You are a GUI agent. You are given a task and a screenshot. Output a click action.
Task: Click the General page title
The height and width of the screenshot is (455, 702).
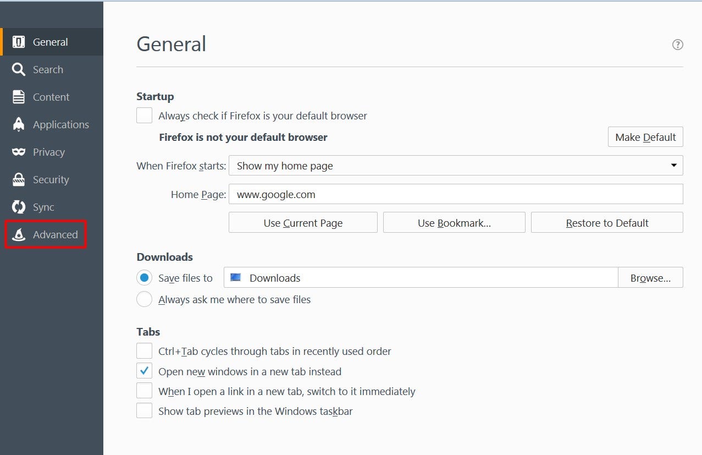tap(171, 44)
